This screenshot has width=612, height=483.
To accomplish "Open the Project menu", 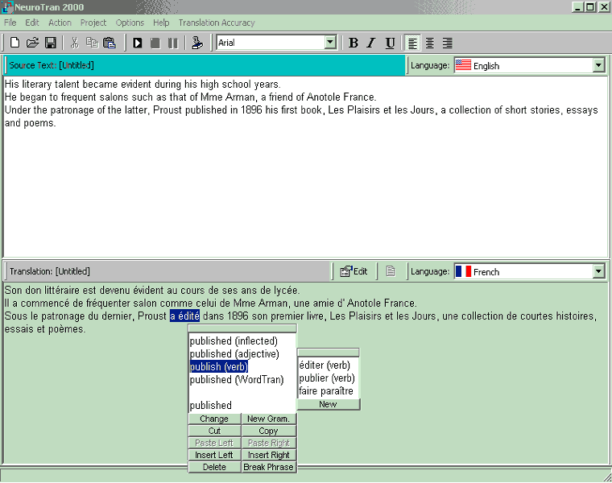I will pos(93,23).
